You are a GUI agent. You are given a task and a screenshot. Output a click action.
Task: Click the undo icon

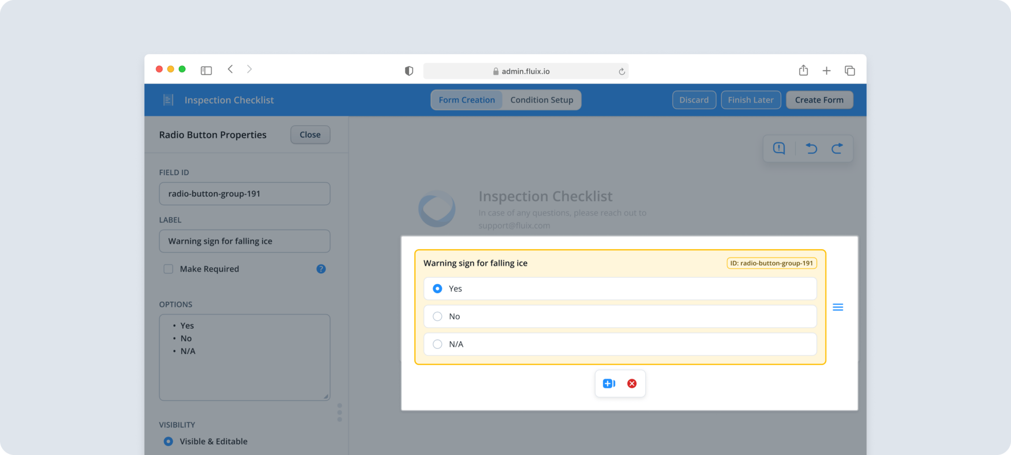coord(811,148)
